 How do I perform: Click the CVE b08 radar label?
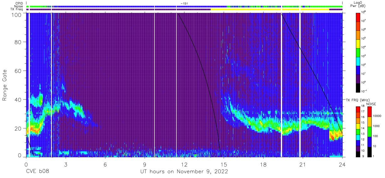click(37, 171)
